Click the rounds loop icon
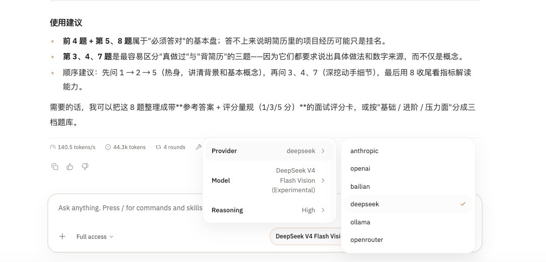Viewport: 546px width, 262px height. coord(158,148)
